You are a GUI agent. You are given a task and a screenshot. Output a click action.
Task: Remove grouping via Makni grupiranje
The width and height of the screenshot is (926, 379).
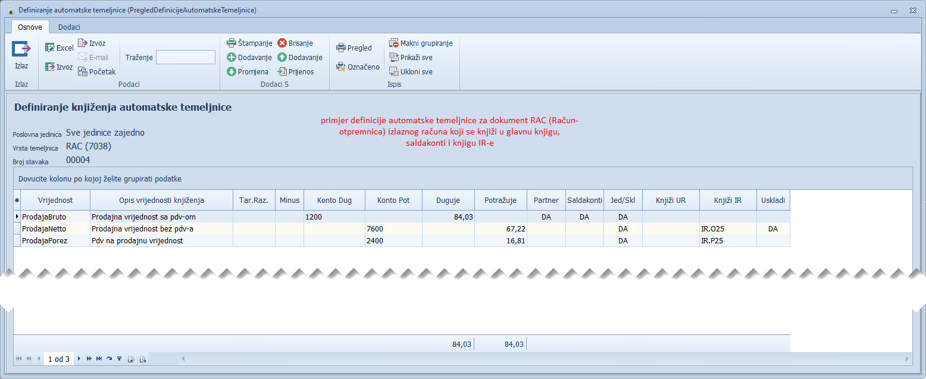point(393,43)
